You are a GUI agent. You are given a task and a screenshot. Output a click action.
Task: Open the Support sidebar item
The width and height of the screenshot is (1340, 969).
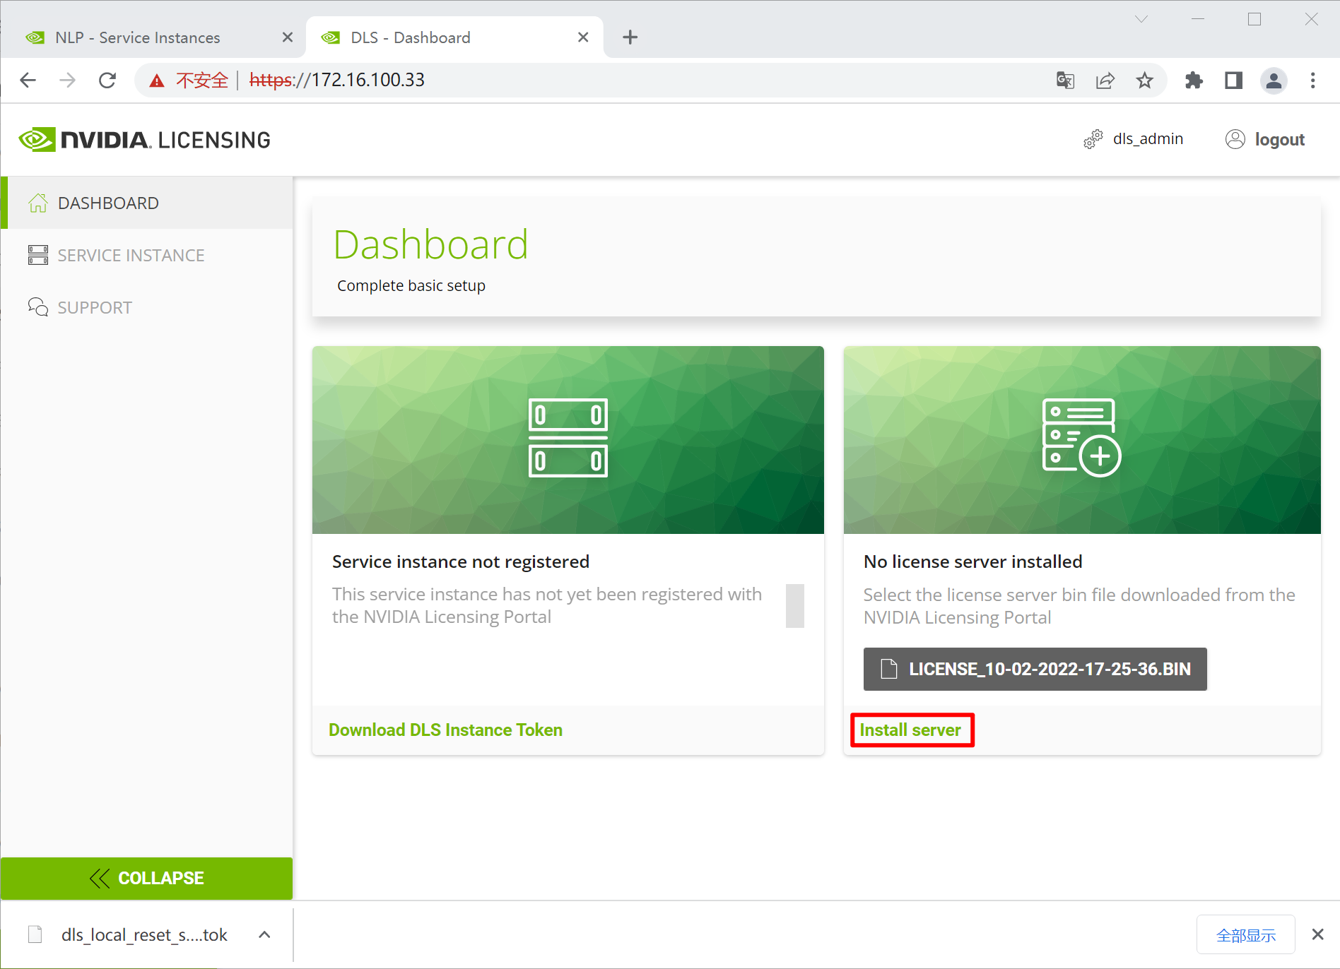point(95,307)
